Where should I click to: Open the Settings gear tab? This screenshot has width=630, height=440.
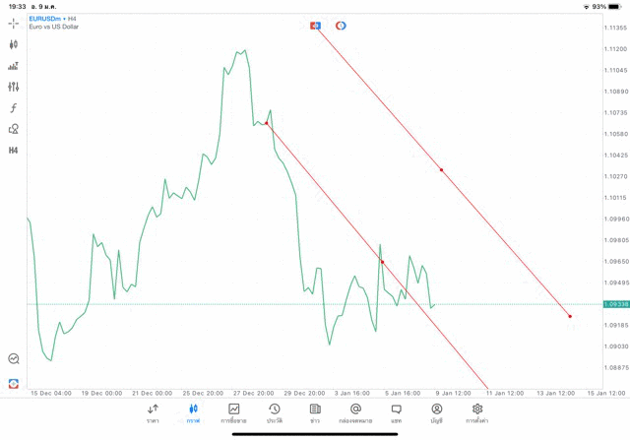pos(476,413)
